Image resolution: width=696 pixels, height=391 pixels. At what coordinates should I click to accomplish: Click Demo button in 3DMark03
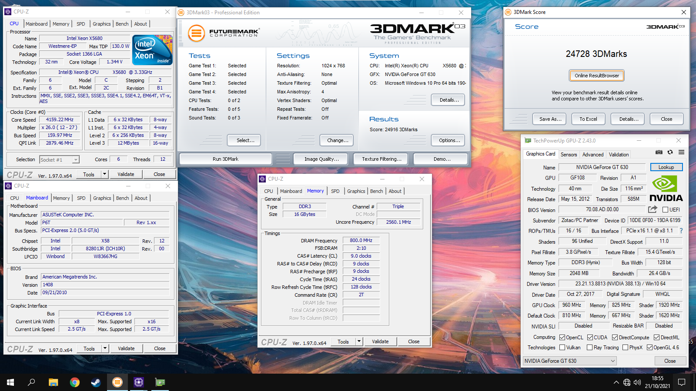tap(441, 159)
